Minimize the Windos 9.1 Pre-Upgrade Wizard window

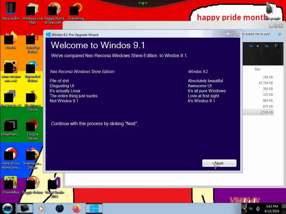coord(228,35)
